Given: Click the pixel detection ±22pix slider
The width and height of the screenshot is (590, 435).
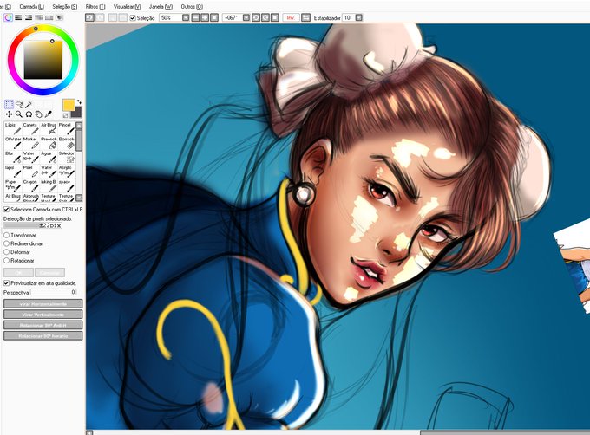Looking at the screenshot, I should click(x=33, y=226).
